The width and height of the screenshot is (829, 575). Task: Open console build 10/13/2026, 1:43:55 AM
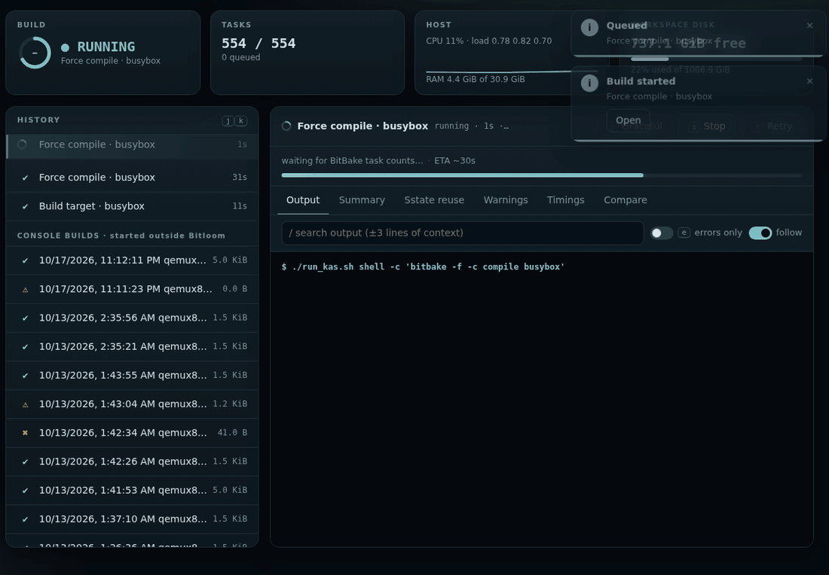(x=132, y=376)
